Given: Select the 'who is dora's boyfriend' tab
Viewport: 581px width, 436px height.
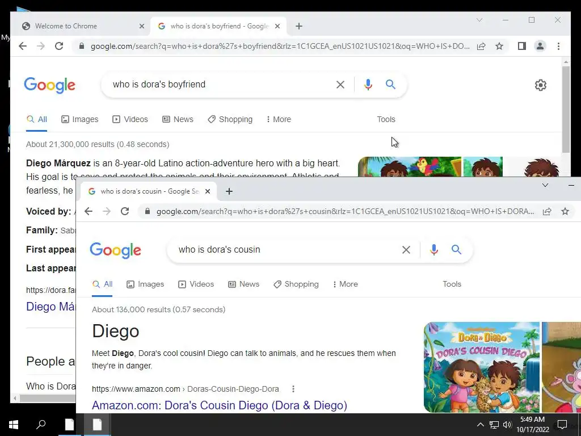Looking at the screenshot, I should [218, 26].
